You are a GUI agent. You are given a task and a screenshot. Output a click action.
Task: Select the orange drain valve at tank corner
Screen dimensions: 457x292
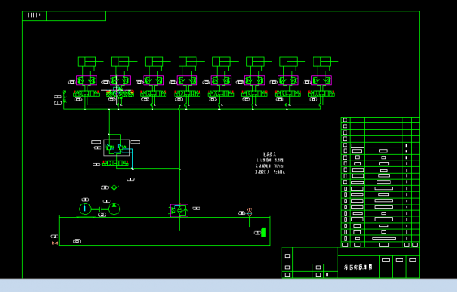click(54, 243)
